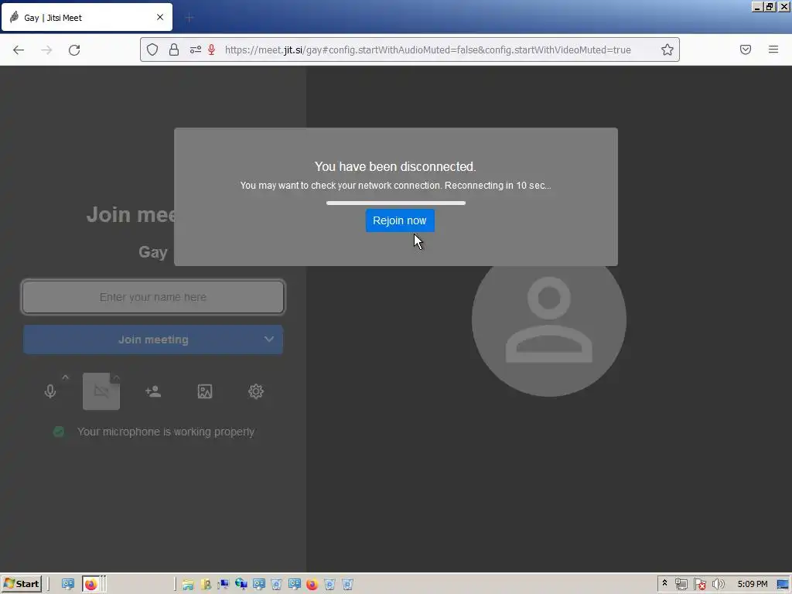The width and height of the screenshot is (792, 594).
Task: Reload the Jitsi Meet page
Action: 74,49
